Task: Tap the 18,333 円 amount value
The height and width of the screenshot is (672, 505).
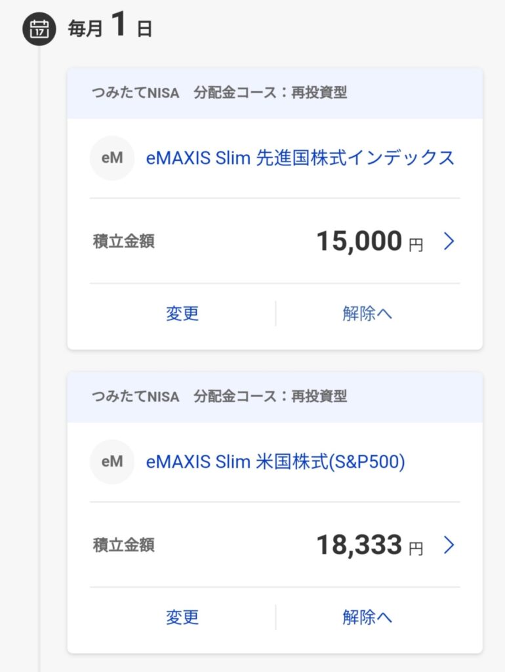Action: point(370,545)
